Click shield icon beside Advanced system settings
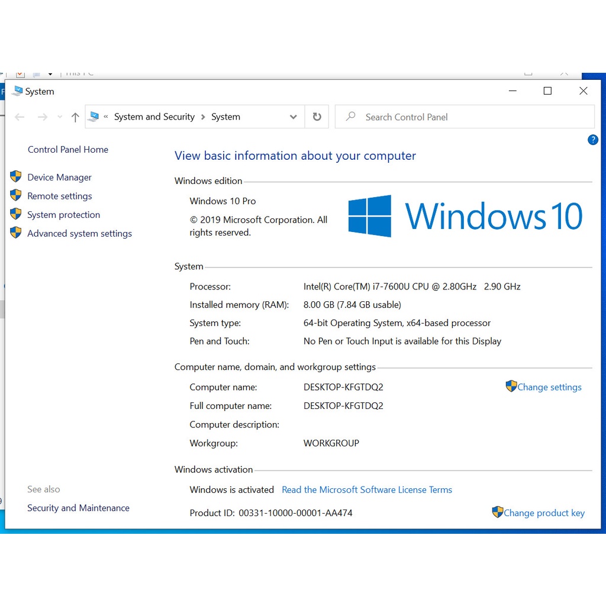Viewport: 606px width, 606px height. click(x=16, y=232)
